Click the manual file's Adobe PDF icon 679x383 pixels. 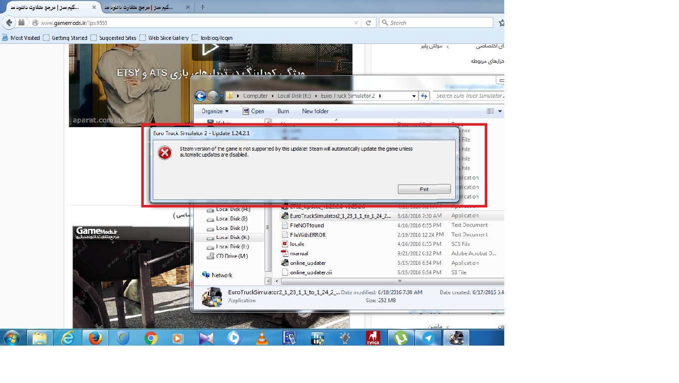point(285,254)
